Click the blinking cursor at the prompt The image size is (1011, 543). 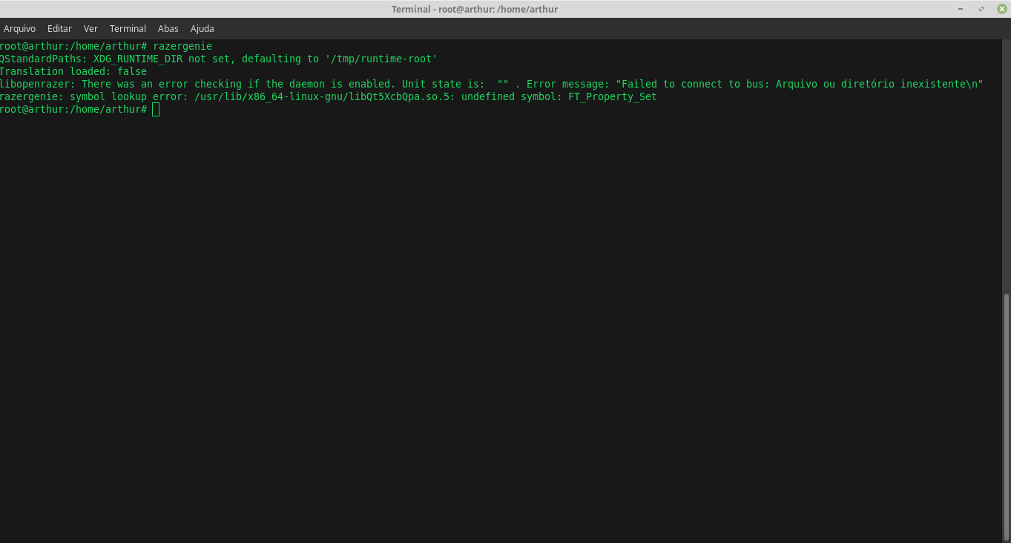pyautogui.click(x=155, y=109)
